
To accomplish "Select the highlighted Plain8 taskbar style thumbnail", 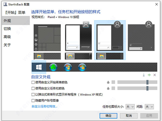I will point(110,56).
